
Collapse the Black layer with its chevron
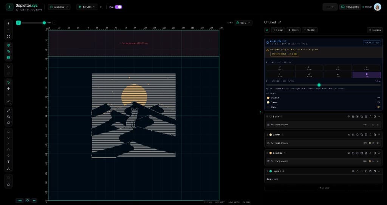click(379, 116)
